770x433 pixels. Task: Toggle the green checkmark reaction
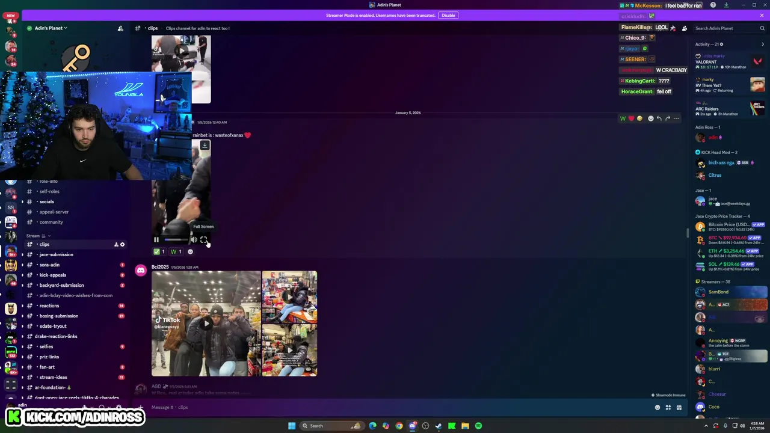click(159, 252)
